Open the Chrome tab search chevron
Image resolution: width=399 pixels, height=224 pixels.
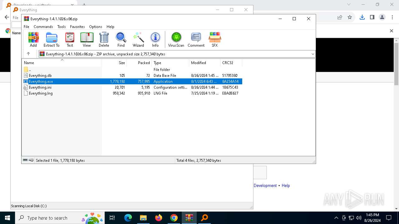point(349,4)
